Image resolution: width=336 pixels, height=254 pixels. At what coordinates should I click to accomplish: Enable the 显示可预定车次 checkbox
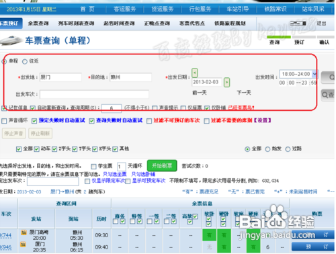[x=128, y=181]
